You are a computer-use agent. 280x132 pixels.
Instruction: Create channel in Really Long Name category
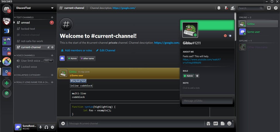click(52, 82)
